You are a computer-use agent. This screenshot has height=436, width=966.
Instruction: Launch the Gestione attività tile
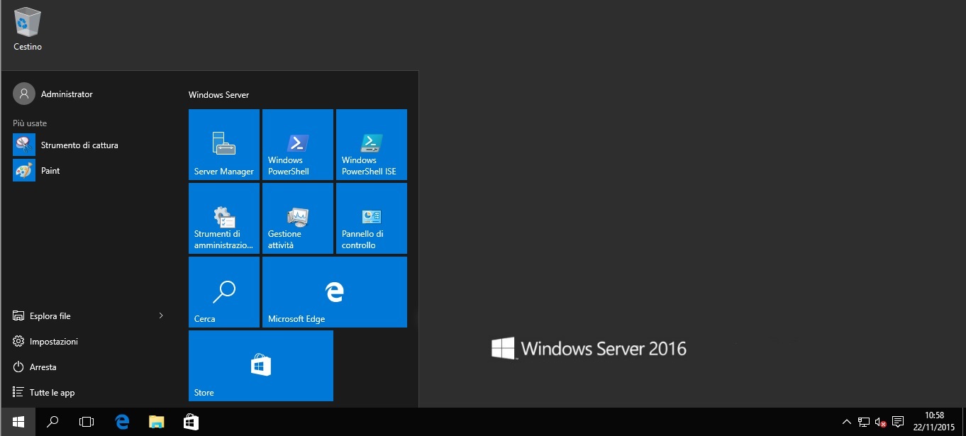coord(298,218)
